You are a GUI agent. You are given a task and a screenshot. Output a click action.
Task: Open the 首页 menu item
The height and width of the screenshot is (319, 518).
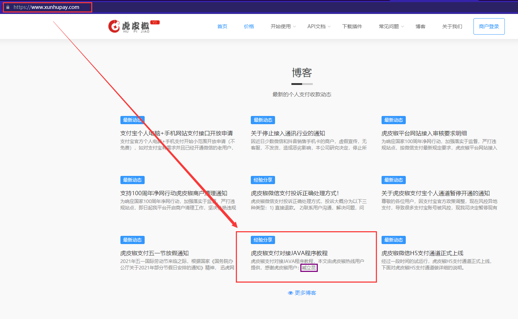222,26
